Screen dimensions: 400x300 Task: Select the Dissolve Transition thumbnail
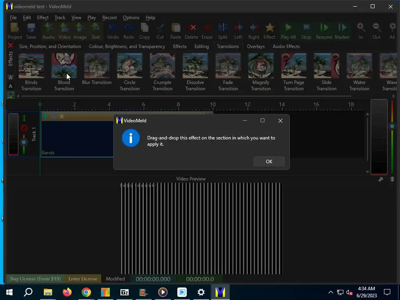click(x=195, y=66)
